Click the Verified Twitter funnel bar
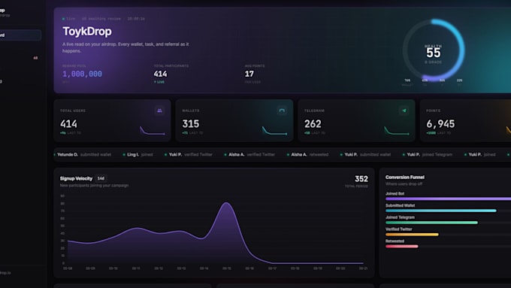 [x=412, y=235]
